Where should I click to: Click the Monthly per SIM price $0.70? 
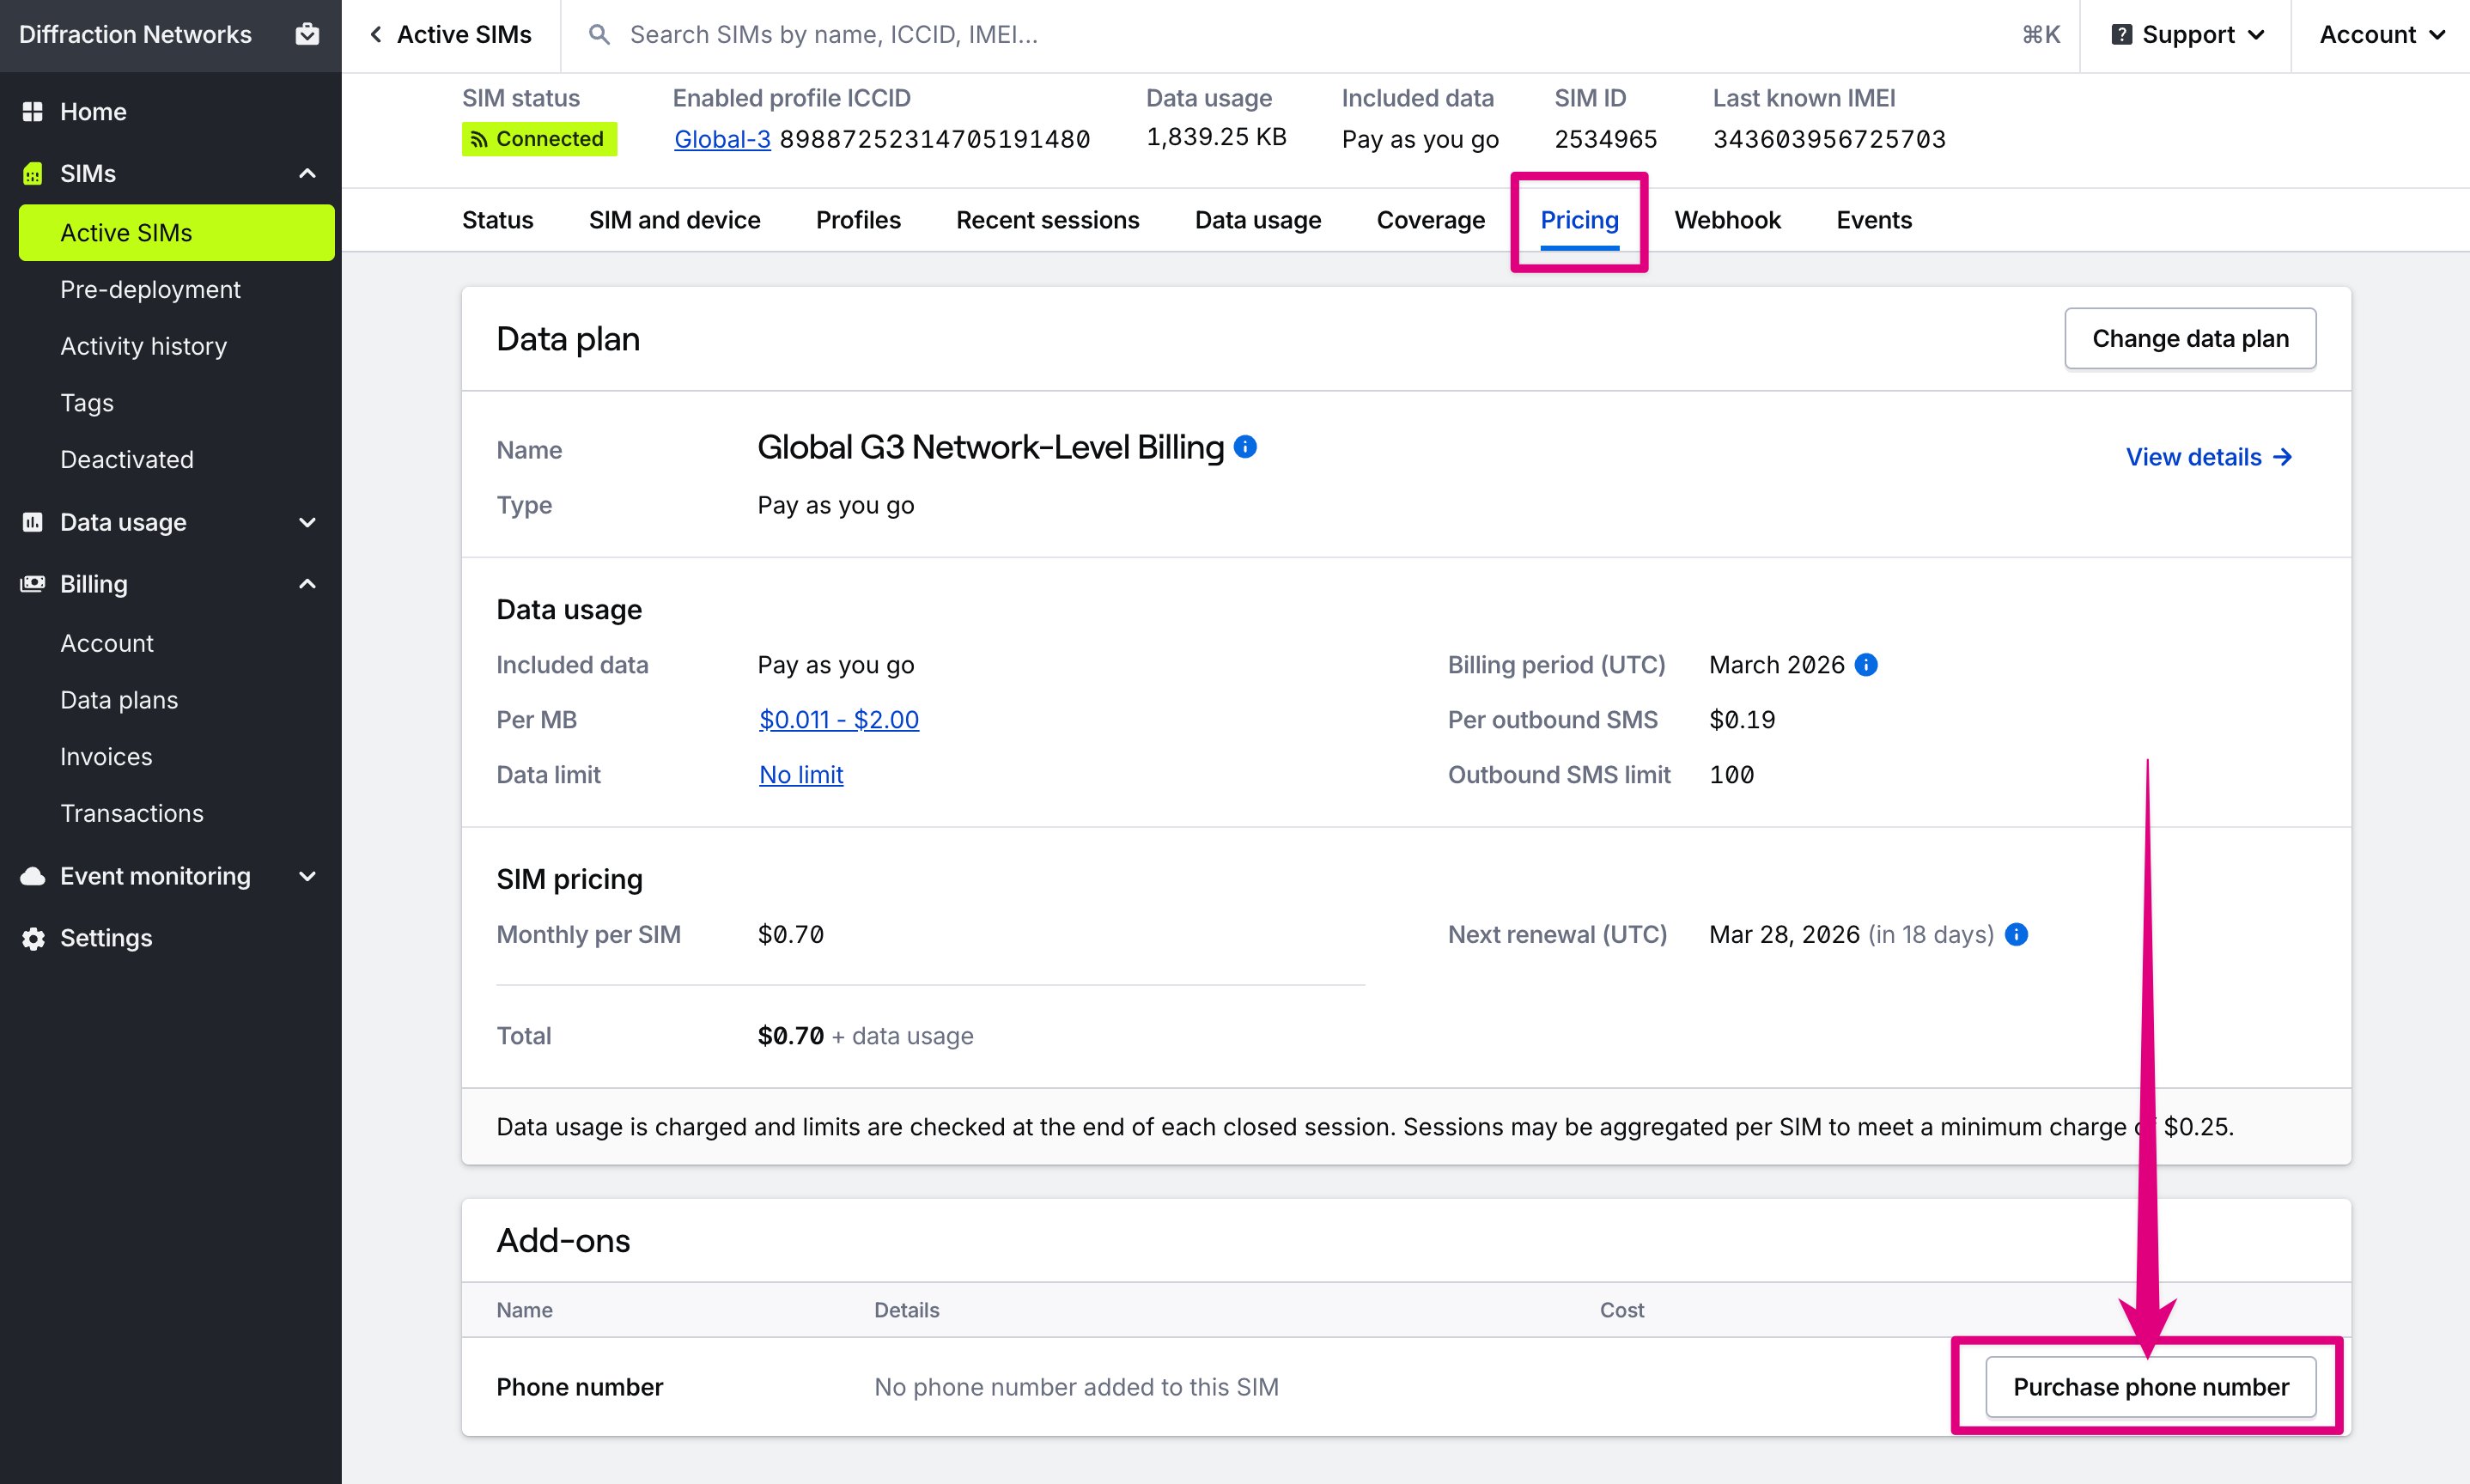(790, 934)
